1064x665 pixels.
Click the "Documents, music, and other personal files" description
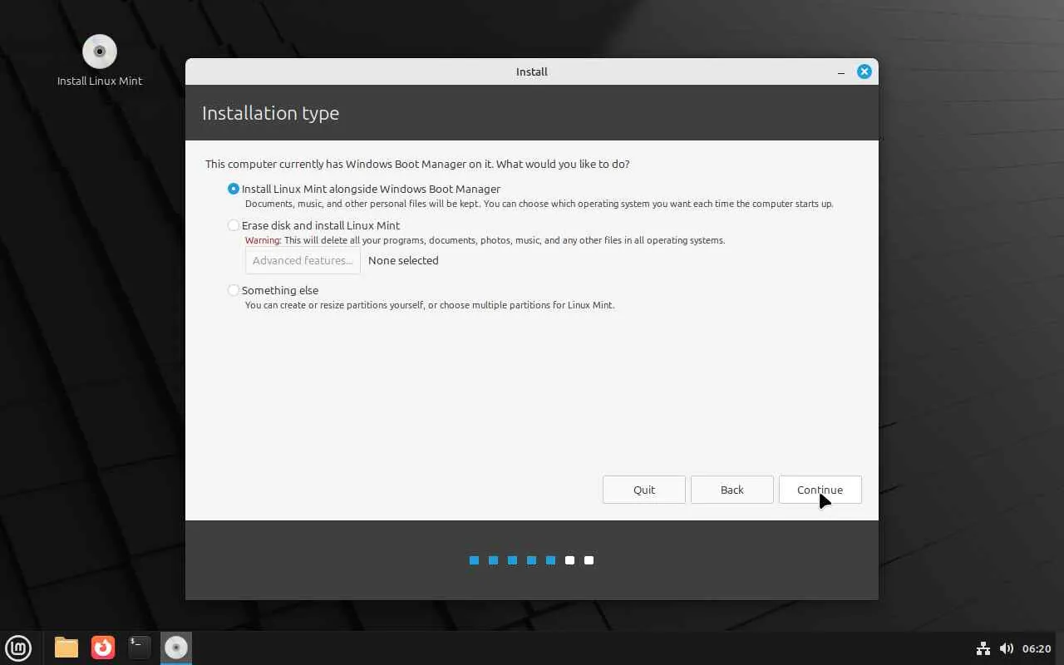(x=539, y=204)
